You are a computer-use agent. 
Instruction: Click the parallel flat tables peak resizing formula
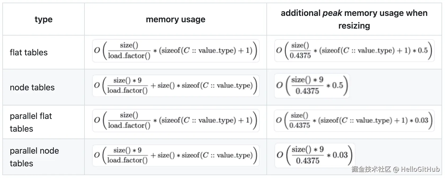(x=354, y=121)
